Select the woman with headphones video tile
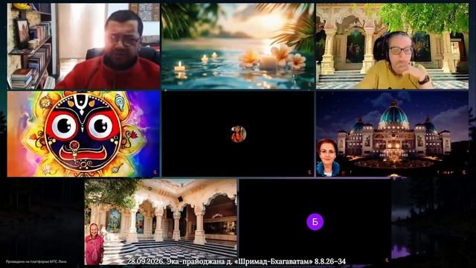The width and height of the screenshot is (476, 268). click(392, 46)
